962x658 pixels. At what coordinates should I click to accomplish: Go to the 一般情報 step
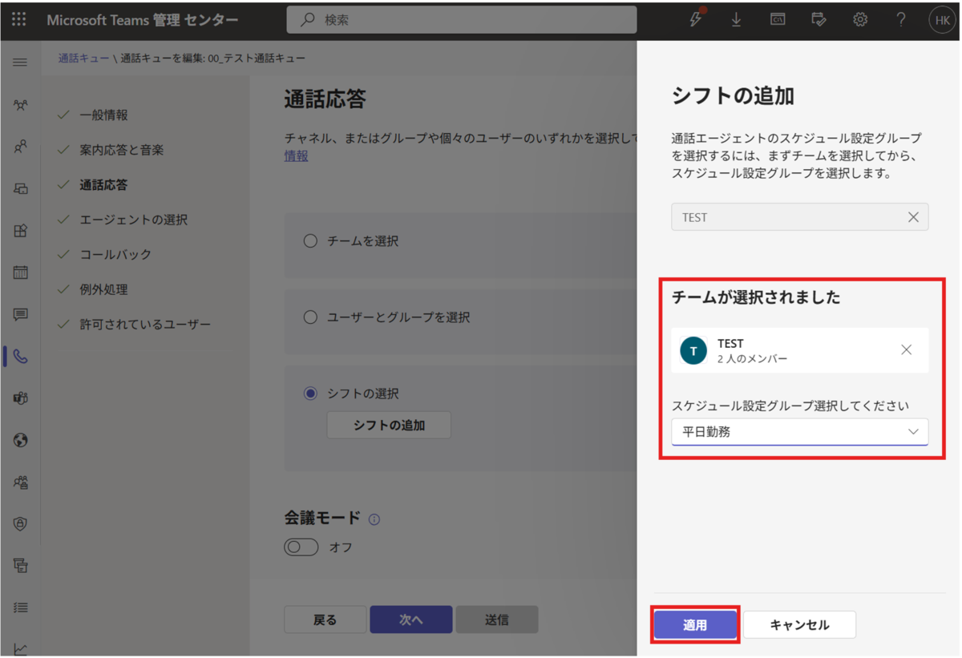[103, 115]
